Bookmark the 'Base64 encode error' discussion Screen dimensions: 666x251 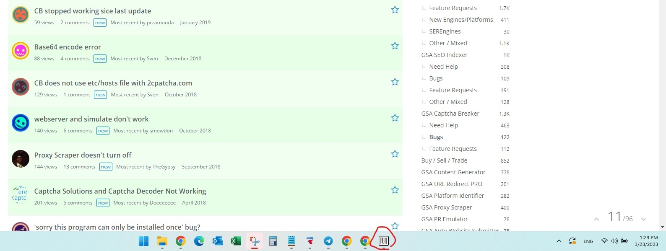pos(395,46)
